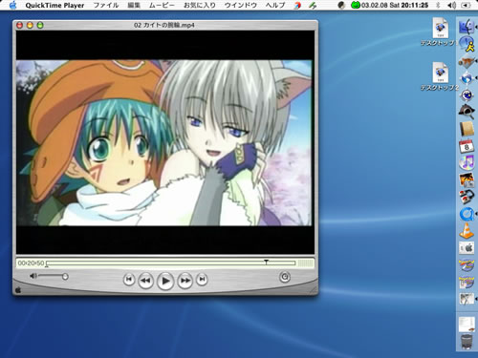Open System Preferences in the Dock
The width and height of the screenshot is (478, 358).
[467, 248]
